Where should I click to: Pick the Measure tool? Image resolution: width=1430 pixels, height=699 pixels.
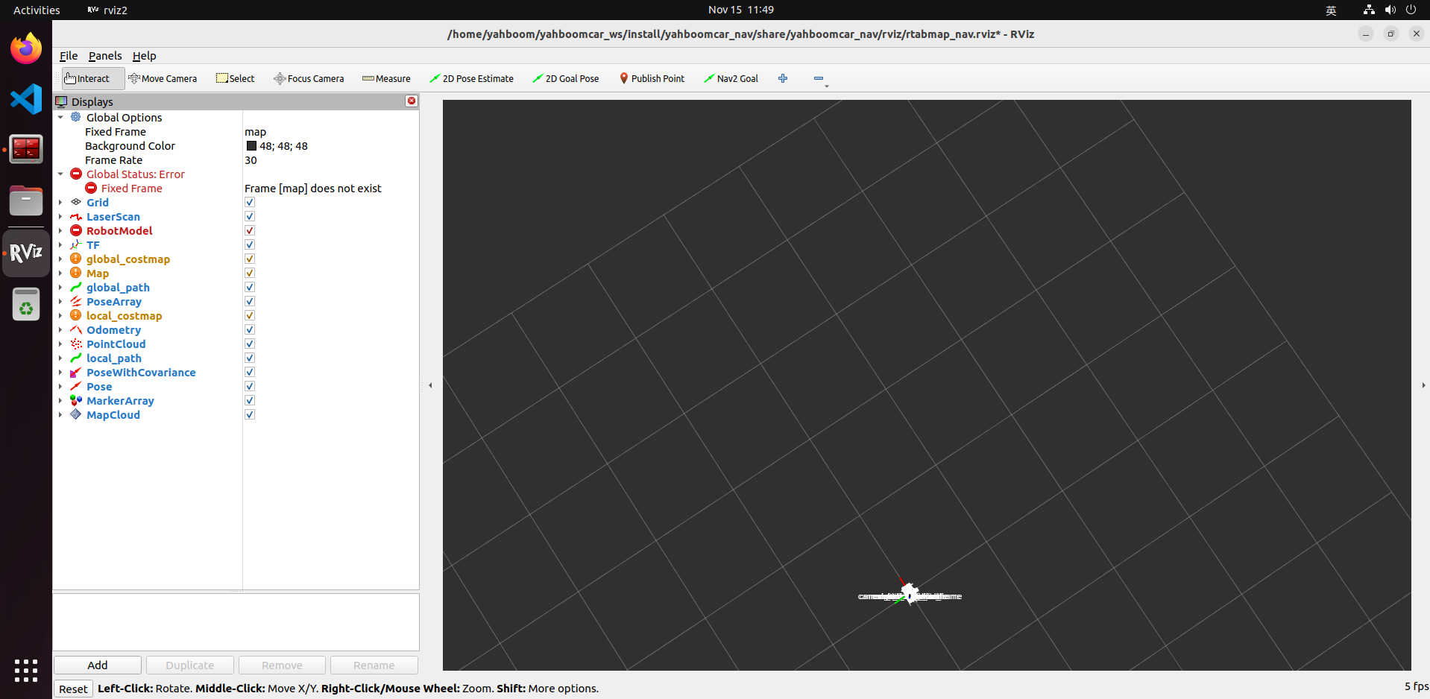click(386, 78)
